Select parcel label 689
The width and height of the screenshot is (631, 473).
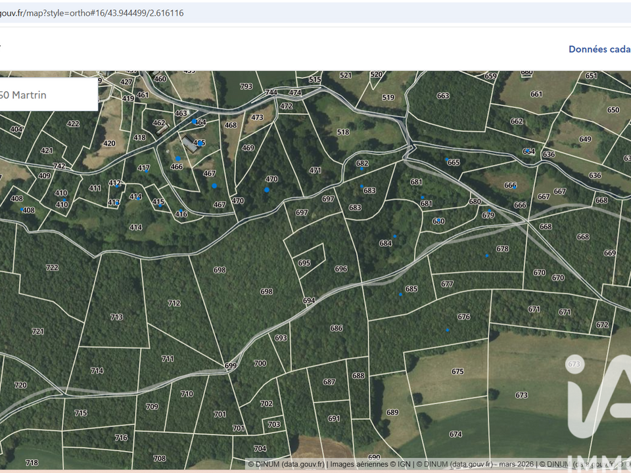[x=392, y=413]
